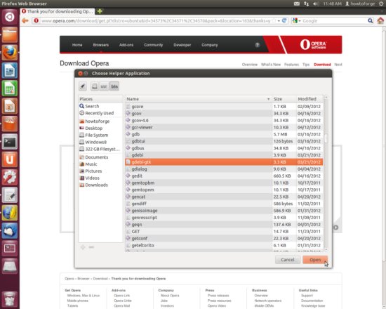Image resolution: width=386 pixels, height=309 pixels.
Task: Click the Open button in dialog
Action: coord(315,260)
